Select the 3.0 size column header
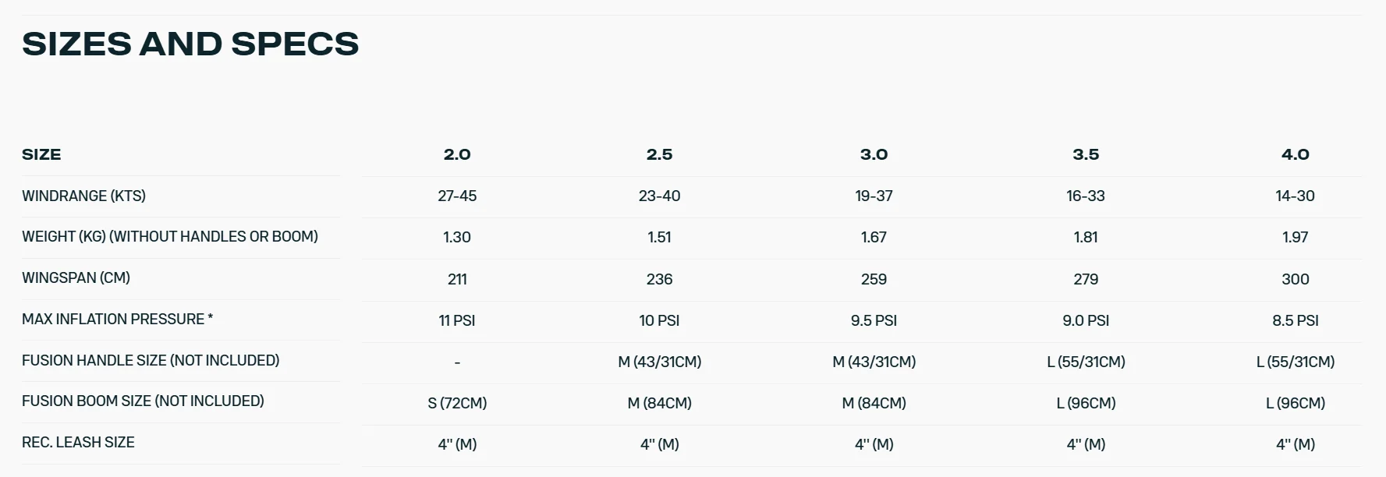This screenshot has width=1386, height=477. 874,154
